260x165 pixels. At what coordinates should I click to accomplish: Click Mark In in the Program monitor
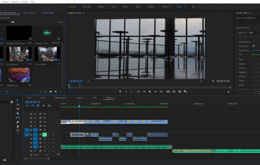coord(126,92)
